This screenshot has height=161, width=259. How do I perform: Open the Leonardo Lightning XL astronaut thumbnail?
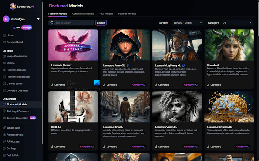pyautogui.click(x=177, y=45)
